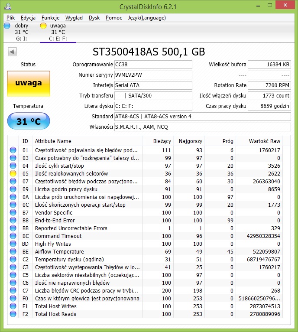Click the status orb for attribute 01
The width and height of the screenshot is (298, 332).
coord(13,150)
